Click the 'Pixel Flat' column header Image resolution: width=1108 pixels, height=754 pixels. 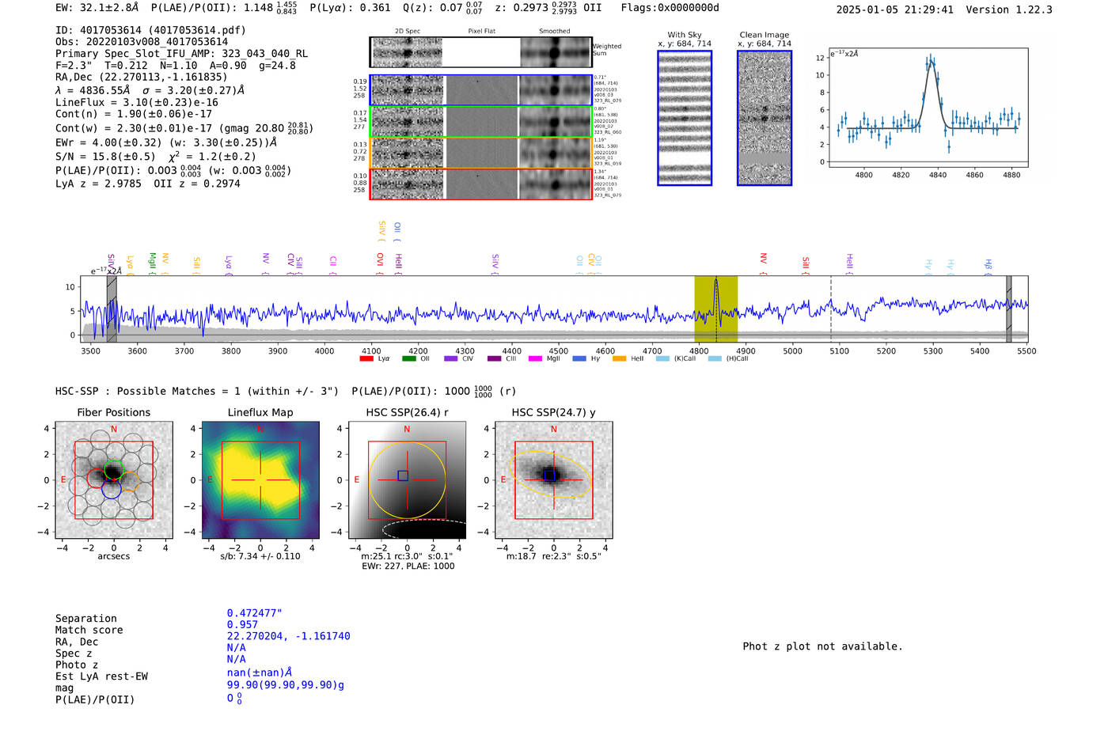[x=481, y=31]
